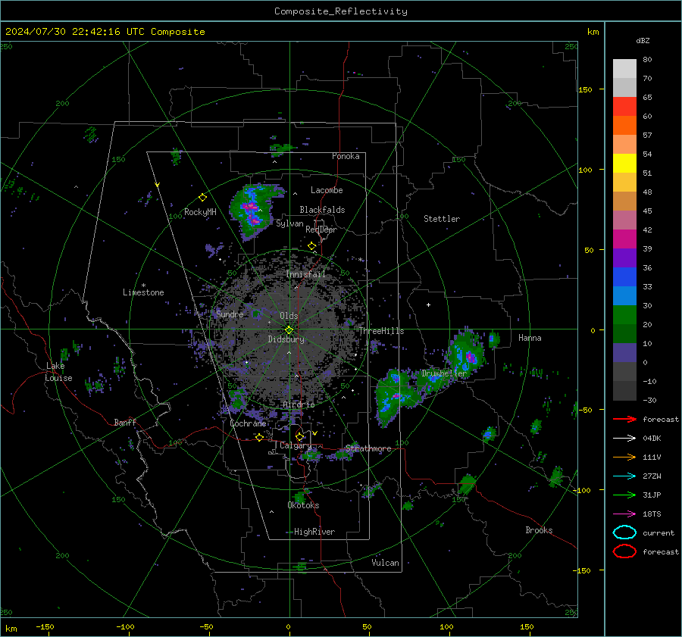This screenshot has width=682, height=637.
Task: Click the Composite_Reflectivity title text
Action: click(341, 11)
